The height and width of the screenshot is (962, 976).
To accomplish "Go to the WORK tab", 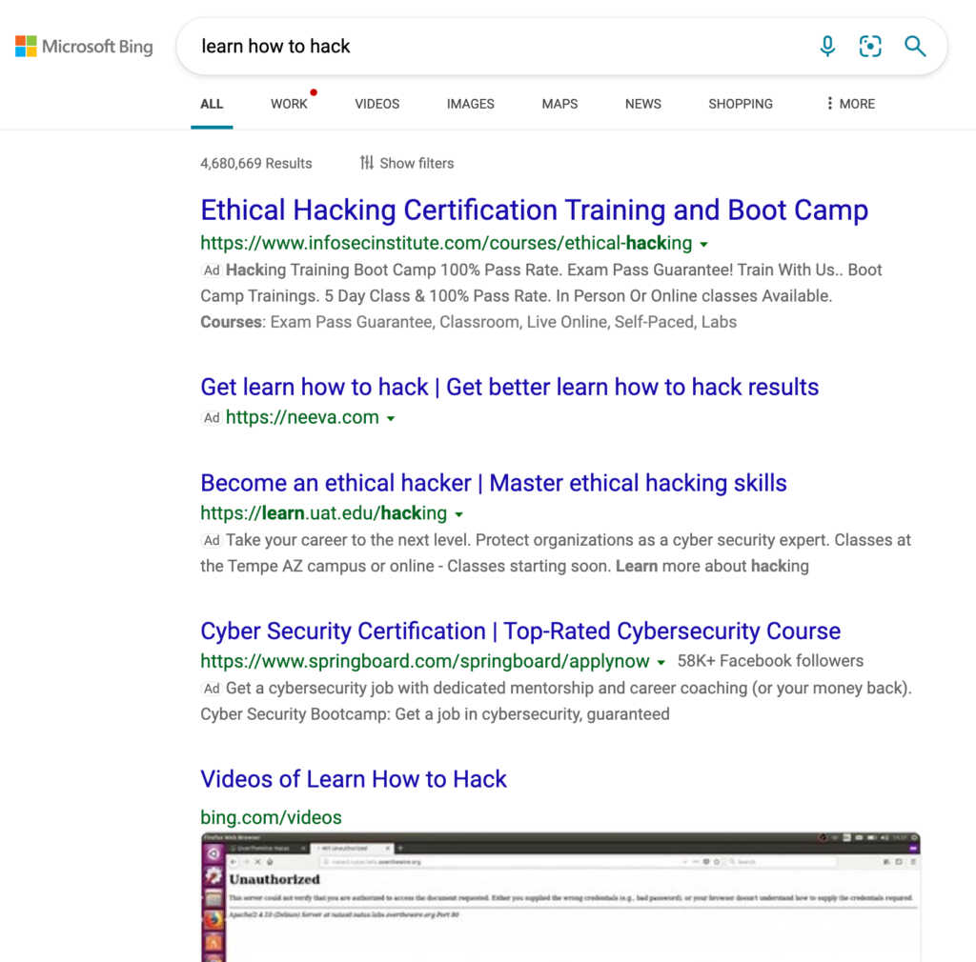I will pos(289,104).
